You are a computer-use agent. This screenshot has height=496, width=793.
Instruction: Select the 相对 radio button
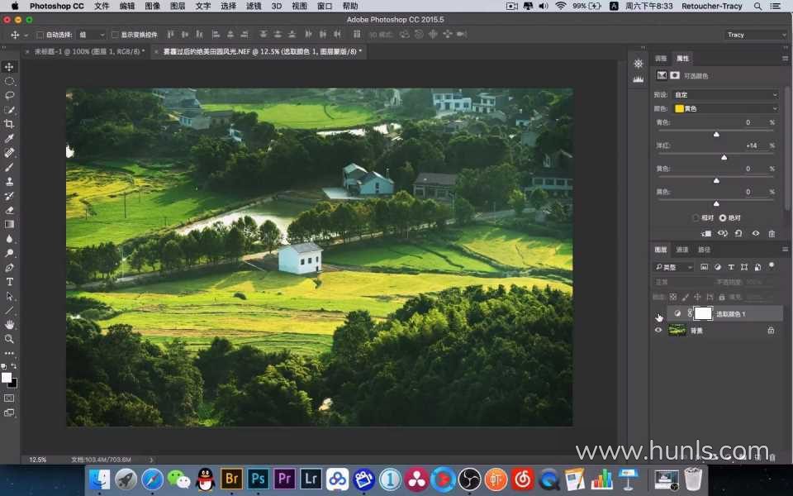696,217
